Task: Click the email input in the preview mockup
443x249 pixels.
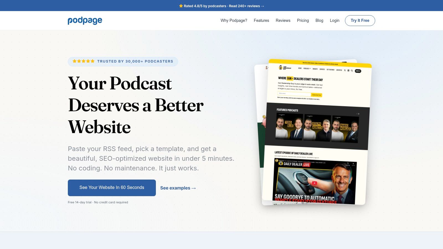Action: pyautogui.click(x=294, y=94)
